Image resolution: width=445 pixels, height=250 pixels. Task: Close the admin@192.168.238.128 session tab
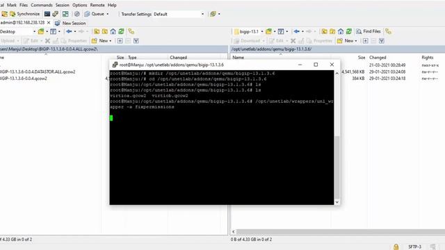(x=49, y=23)
